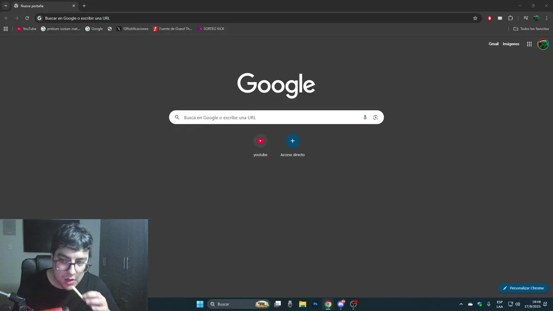
Task: Bookmark this page with star icon
Action: (x=475, y=18)
